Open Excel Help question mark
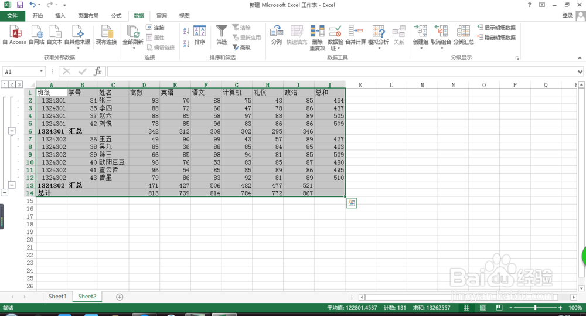The width and height of the screenshot is (586, 316). (x=529, y=5)
